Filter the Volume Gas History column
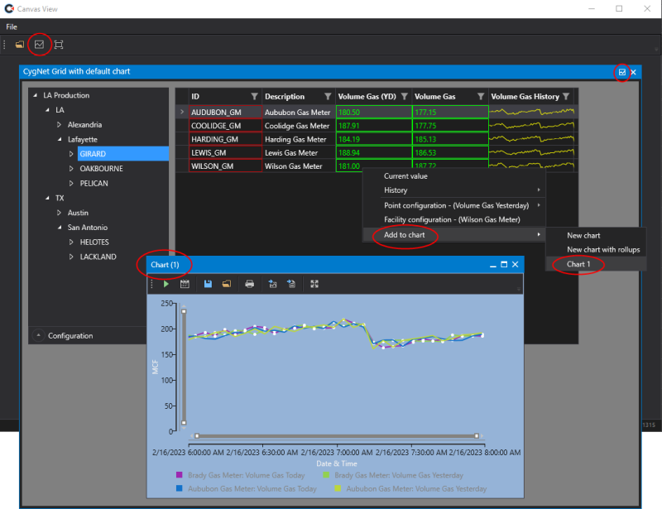Viewport: 662px width, 509px height. pyautogui.click(x=566, y=96)
